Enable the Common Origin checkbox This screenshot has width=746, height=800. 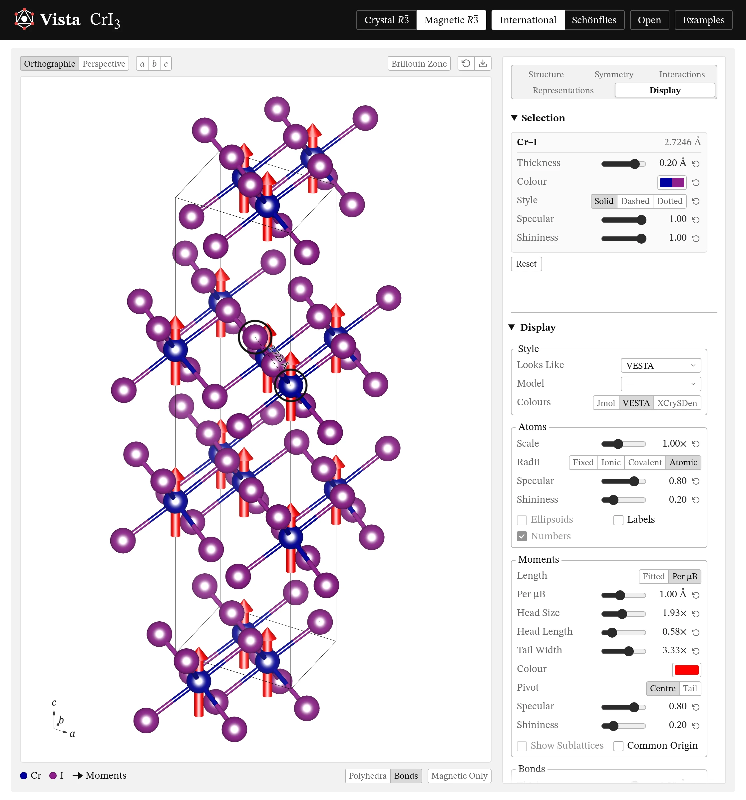tap(618, 746)
